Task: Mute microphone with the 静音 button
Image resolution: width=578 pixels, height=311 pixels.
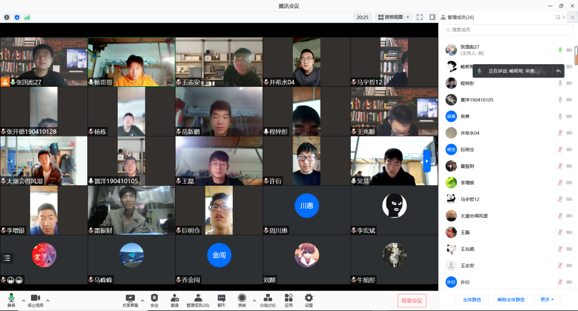Action: click(x=11, y=298)
